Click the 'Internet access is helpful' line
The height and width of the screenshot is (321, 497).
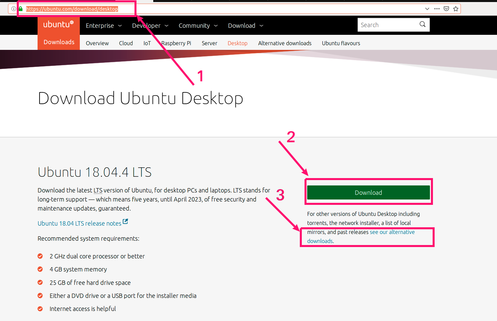click(83, 309)
